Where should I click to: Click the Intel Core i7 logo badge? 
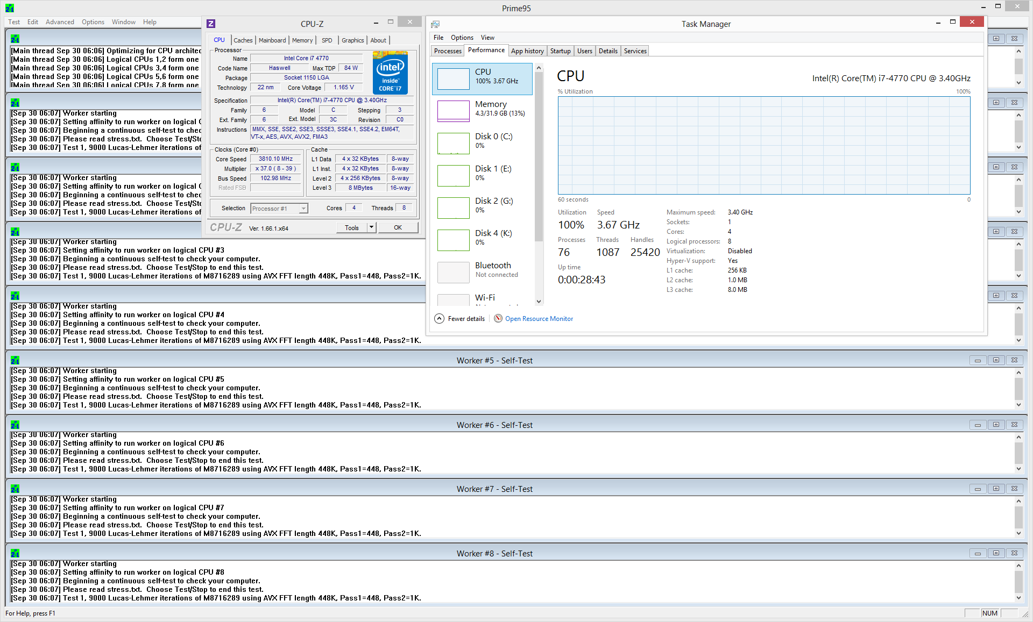pyautogui.click(x=390, y=73)
